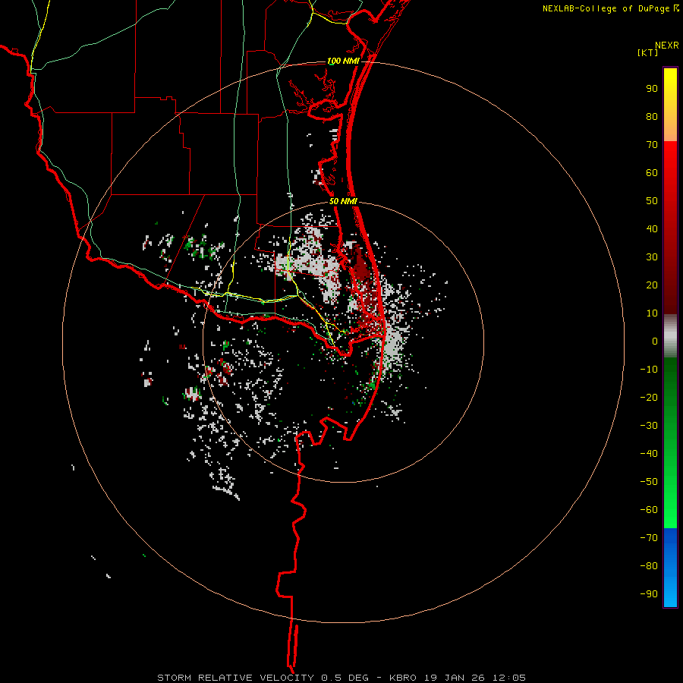Click the 20 value on the velocity scale
The height and width of the screenshot is (683, 683).
click(x=652, y=285)
